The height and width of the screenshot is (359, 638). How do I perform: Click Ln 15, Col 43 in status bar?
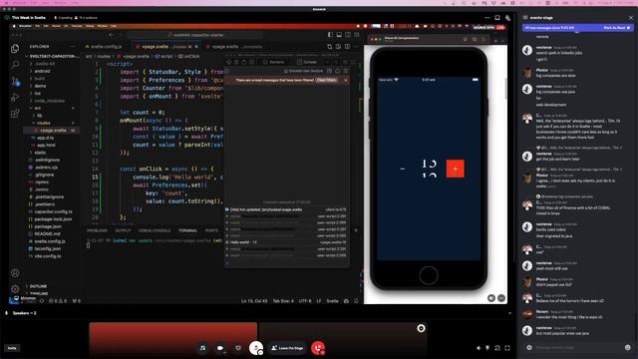coord(254,301)
